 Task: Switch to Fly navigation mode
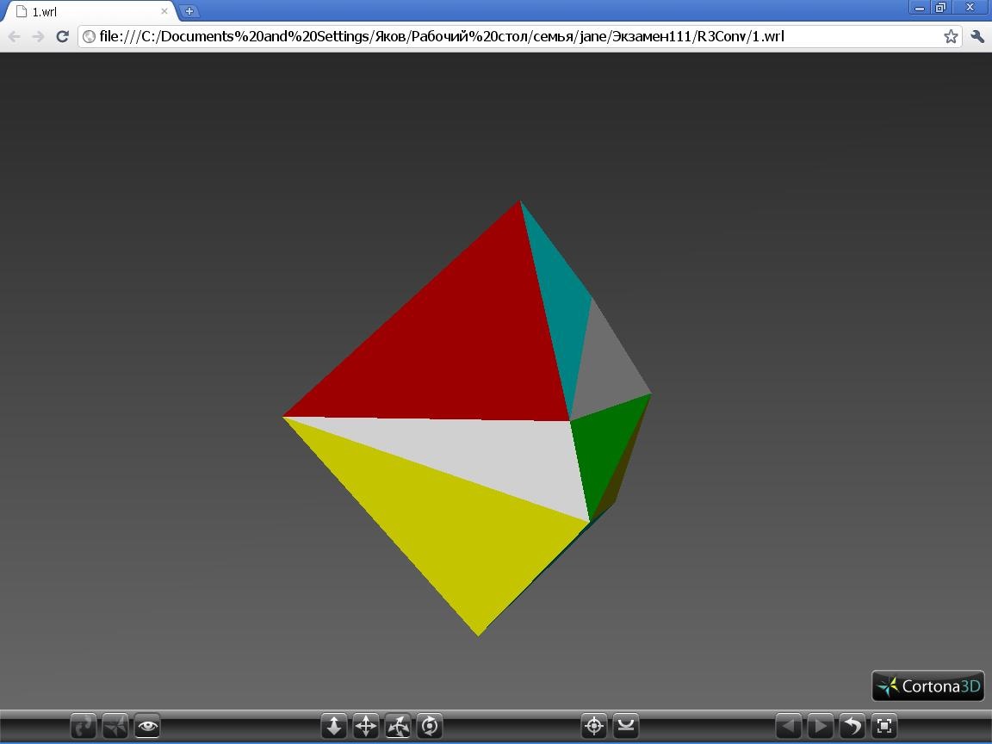point(115,726)
